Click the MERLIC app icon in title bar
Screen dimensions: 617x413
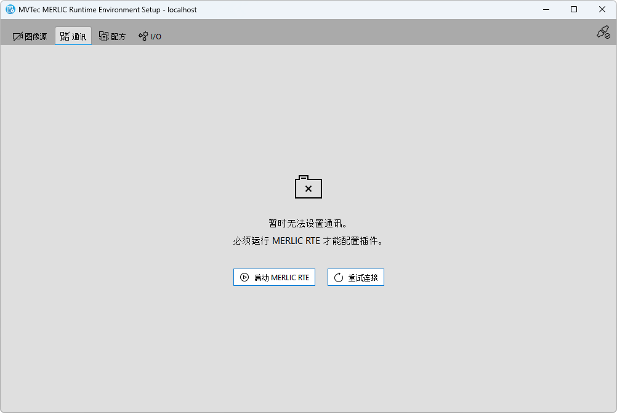point(10,10)
